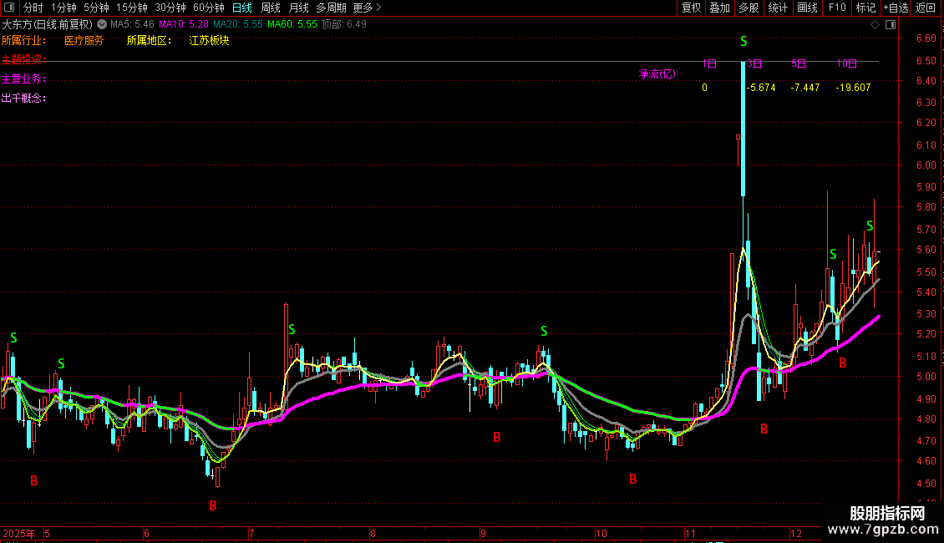Viewport: 944px width, 543px height.
Task: Click the 5.00 price axis label
Action: [x=926, y=377]
